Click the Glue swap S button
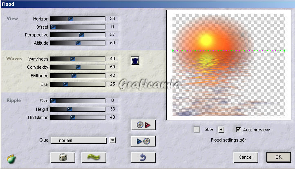The height and width of the screenshot is (169, 295). point(112,140)
